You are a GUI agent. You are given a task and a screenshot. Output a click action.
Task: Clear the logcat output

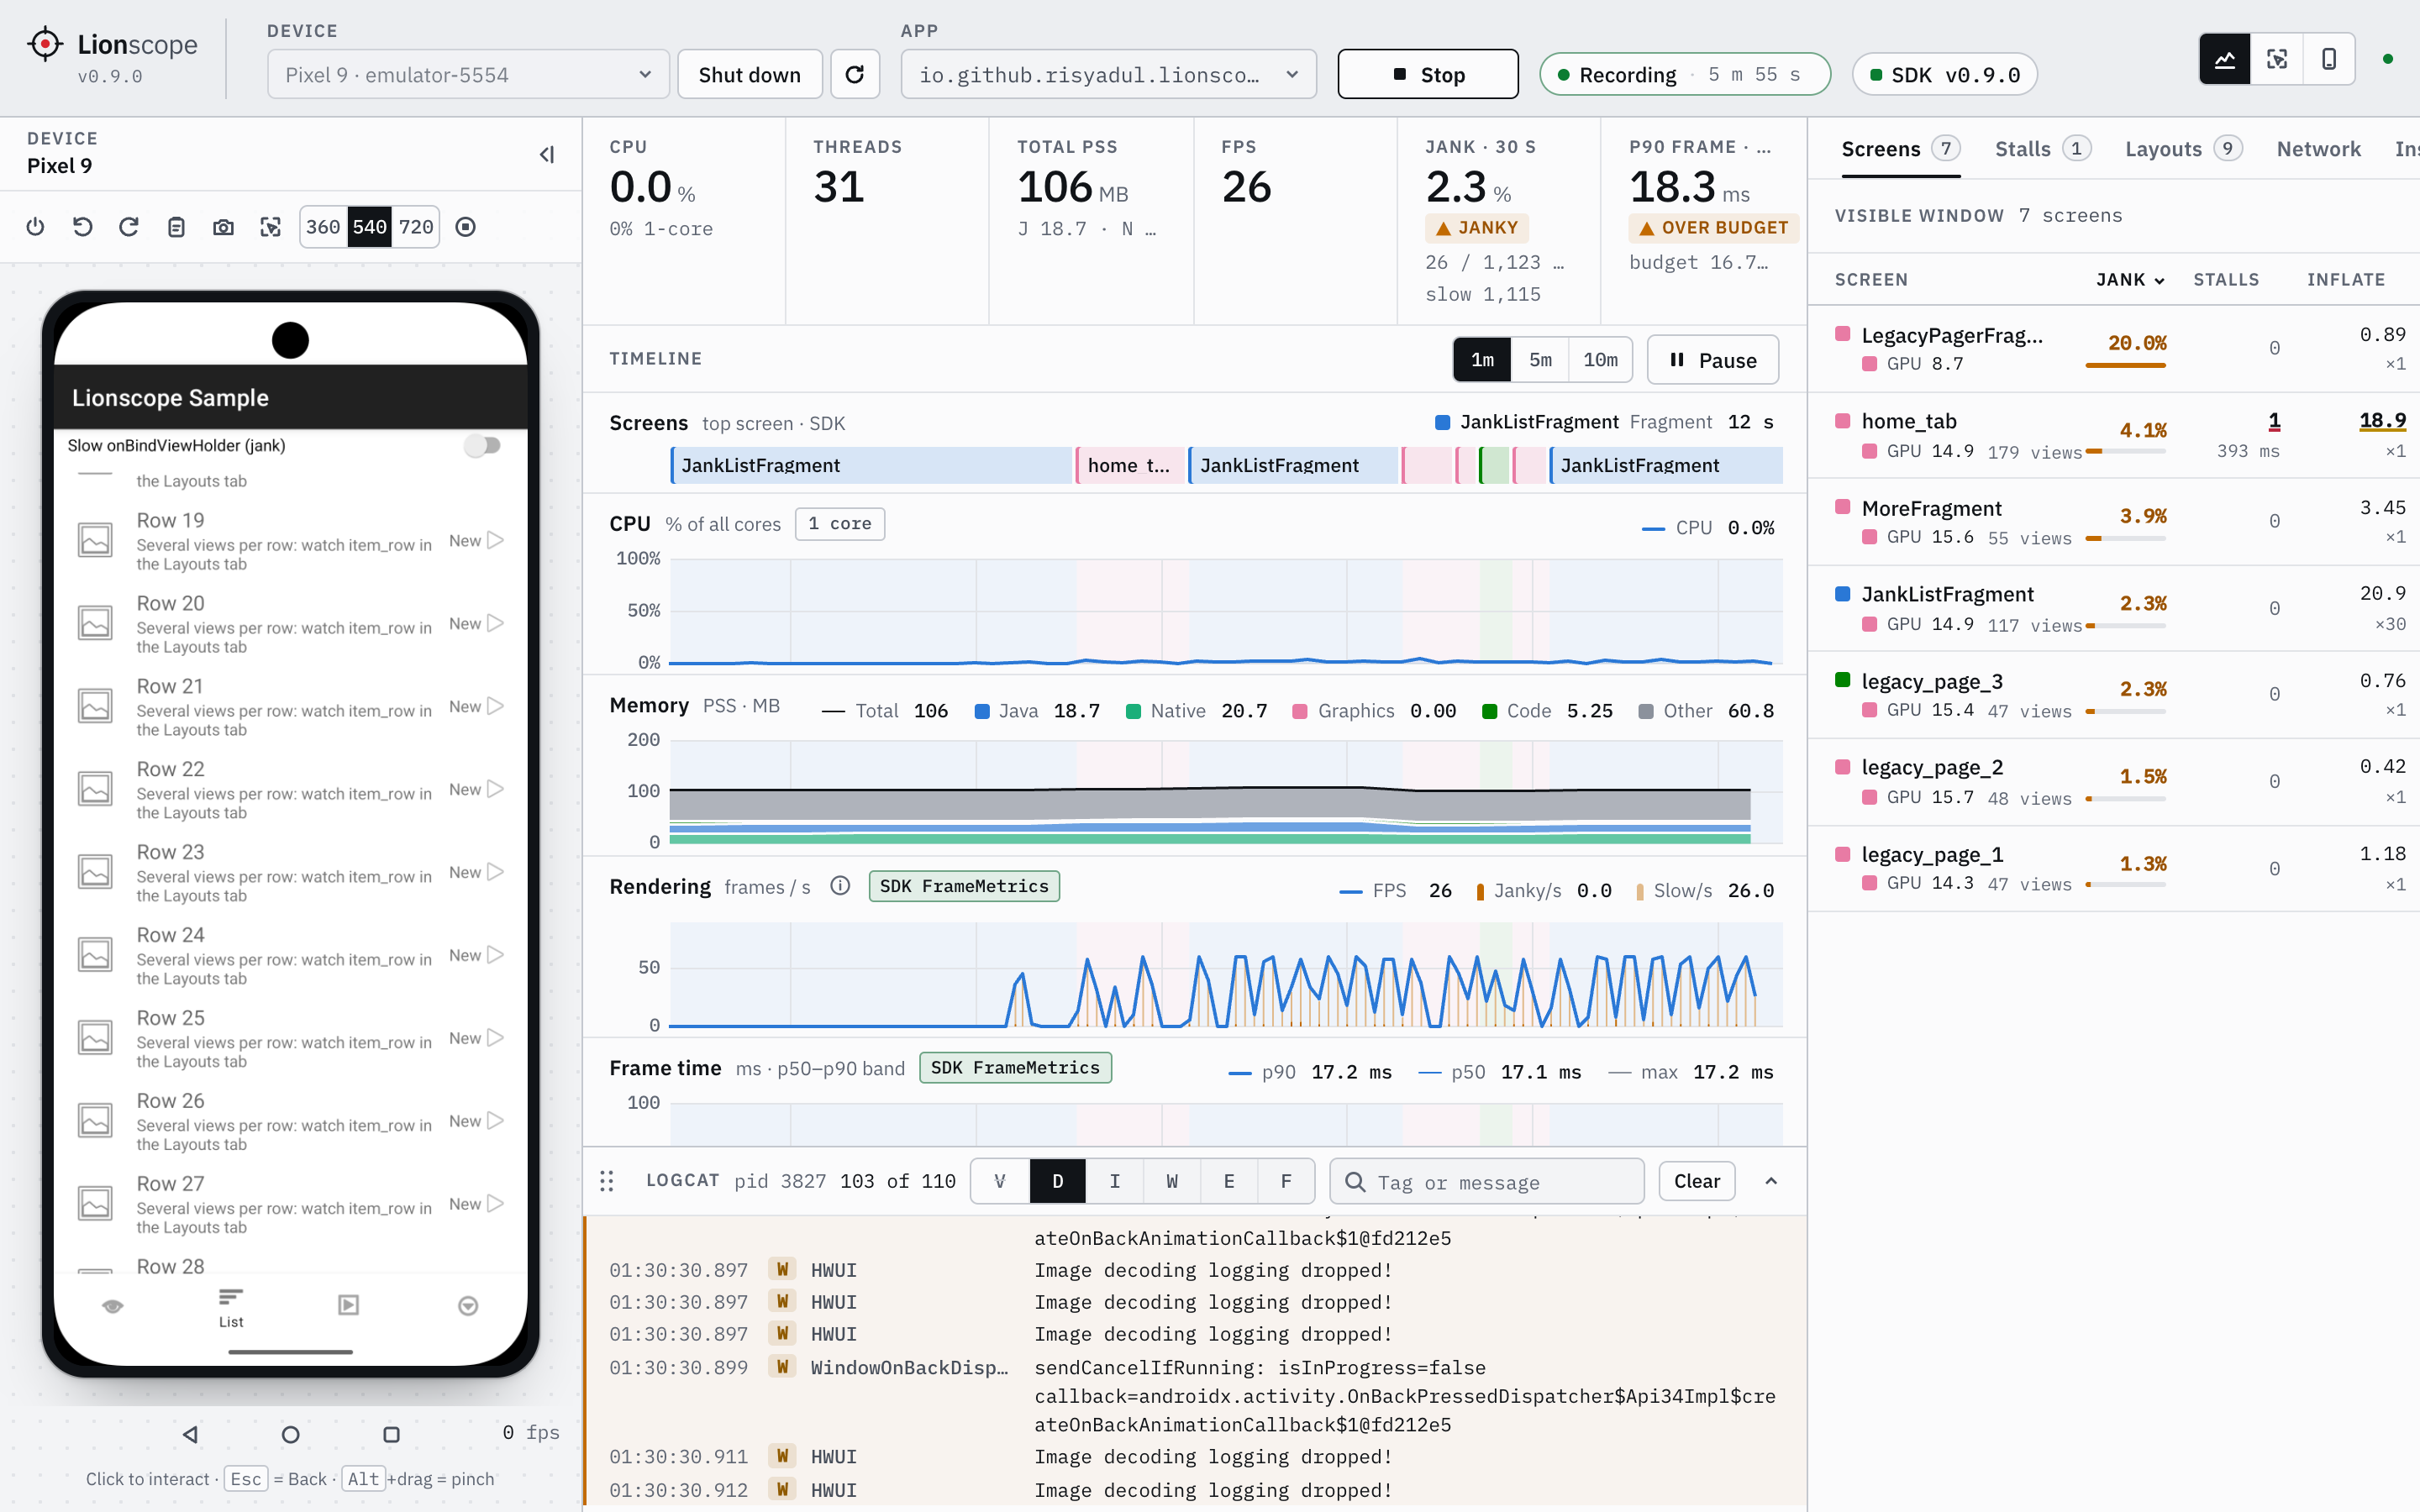(1697, 1181)
